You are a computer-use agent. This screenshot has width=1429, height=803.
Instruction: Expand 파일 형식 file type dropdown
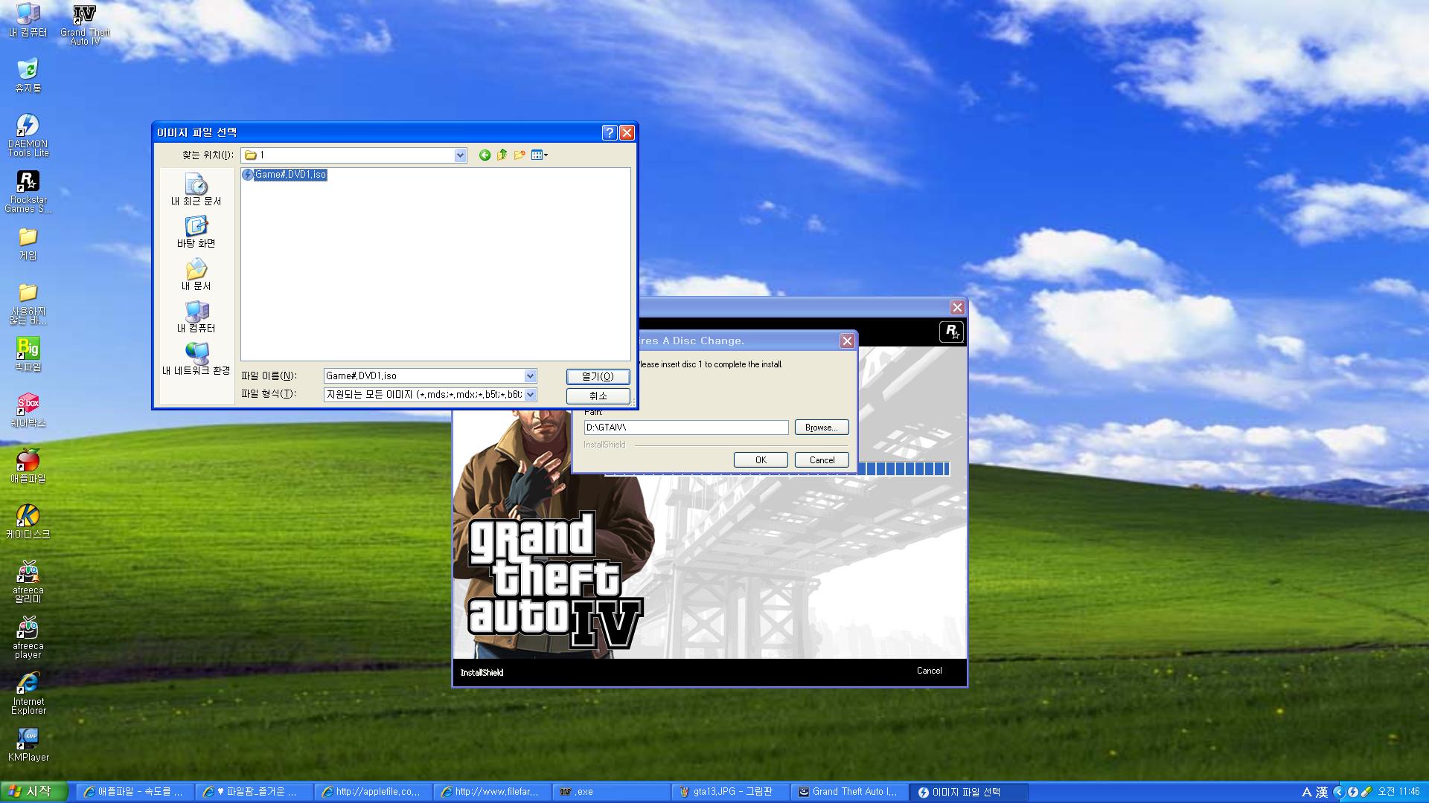pos(530,395)
